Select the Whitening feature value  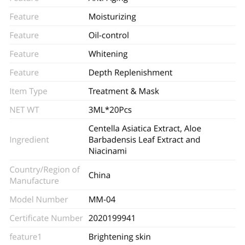tap(108, 54)
